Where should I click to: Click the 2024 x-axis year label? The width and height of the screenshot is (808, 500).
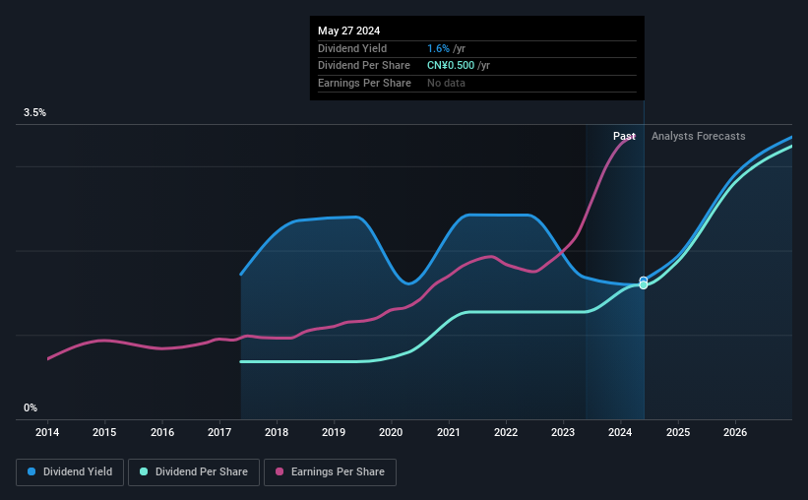[620, 432]
